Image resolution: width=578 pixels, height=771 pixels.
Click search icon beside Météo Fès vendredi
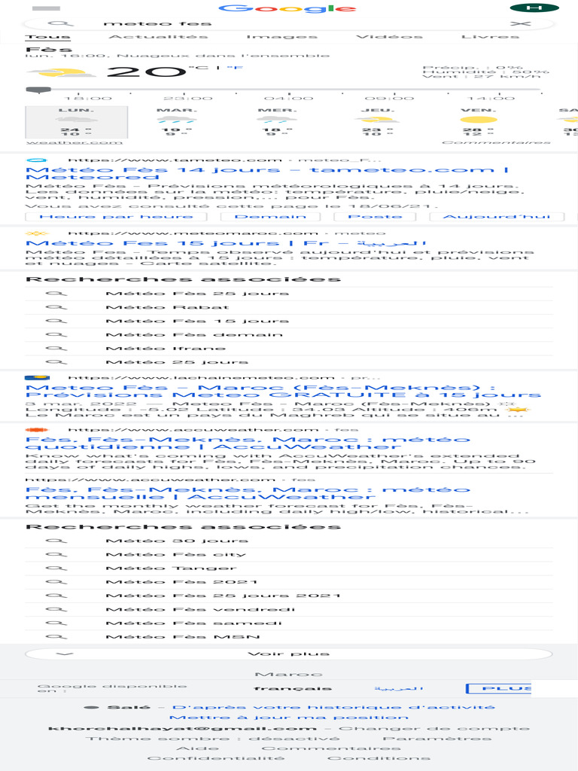tap(56, 610)
